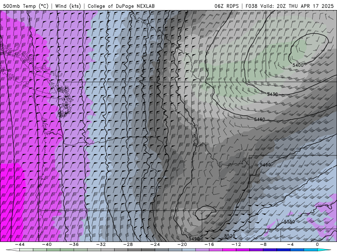Click the 5520 height contour label
The height and width of the screenshot is (252, 337).
coord(230,236)
